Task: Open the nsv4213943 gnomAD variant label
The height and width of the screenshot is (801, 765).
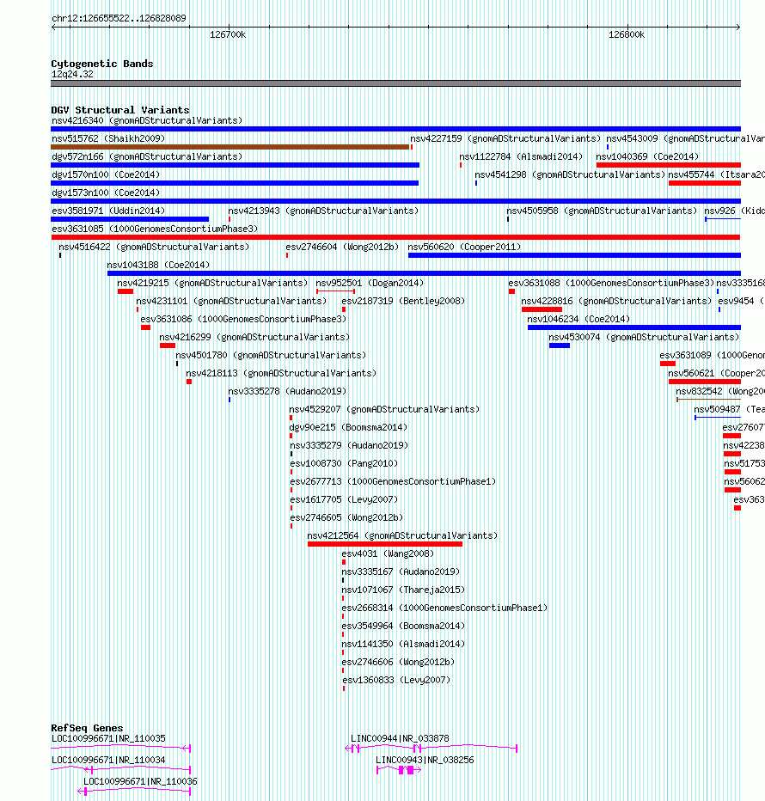Action: (x=323, y=211)
